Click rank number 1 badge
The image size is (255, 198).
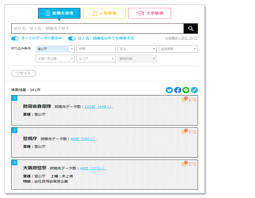pos(15,98)
